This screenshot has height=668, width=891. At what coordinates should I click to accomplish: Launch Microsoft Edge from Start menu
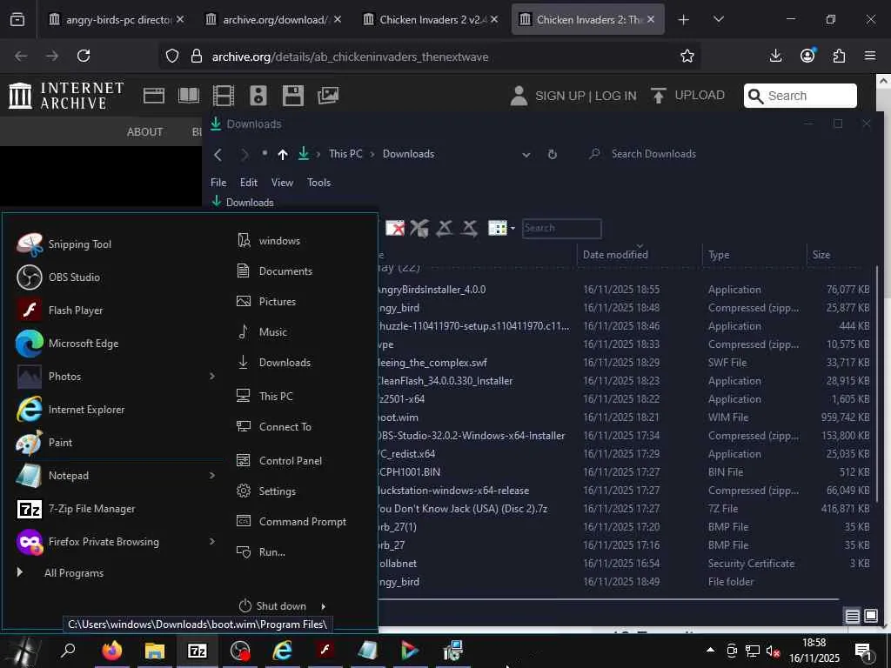click(x=67, y=343)
